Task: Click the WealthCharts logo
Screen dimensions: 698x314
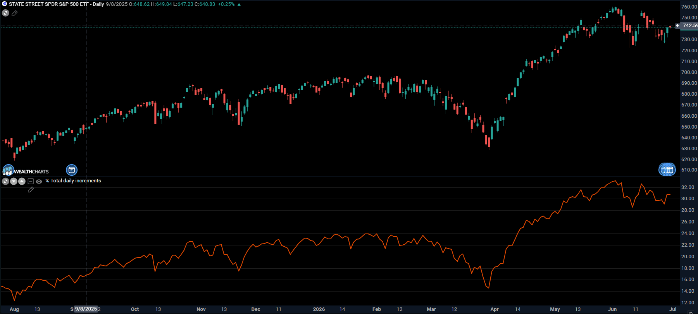Action: pyautogui.click(x=26, y=170)
